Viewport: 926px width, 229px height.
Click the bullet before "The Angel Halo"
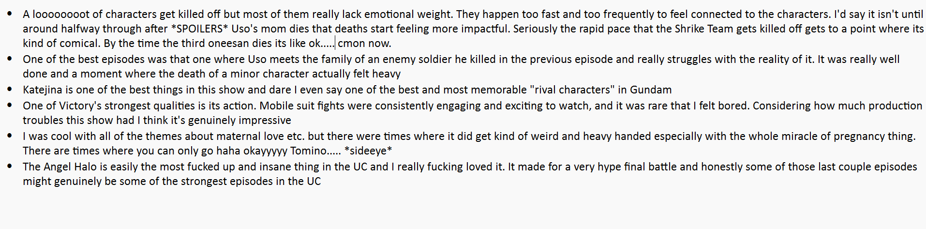click(x=10, y=166)
